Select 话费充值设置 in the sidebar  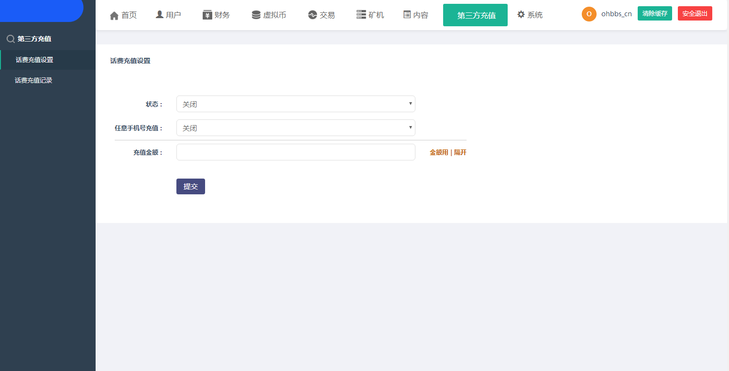point(34,60)
